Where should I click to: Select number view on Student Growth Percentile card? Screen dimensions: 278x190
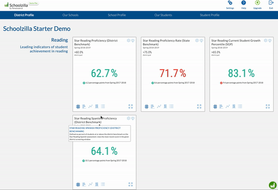[215, 107]
